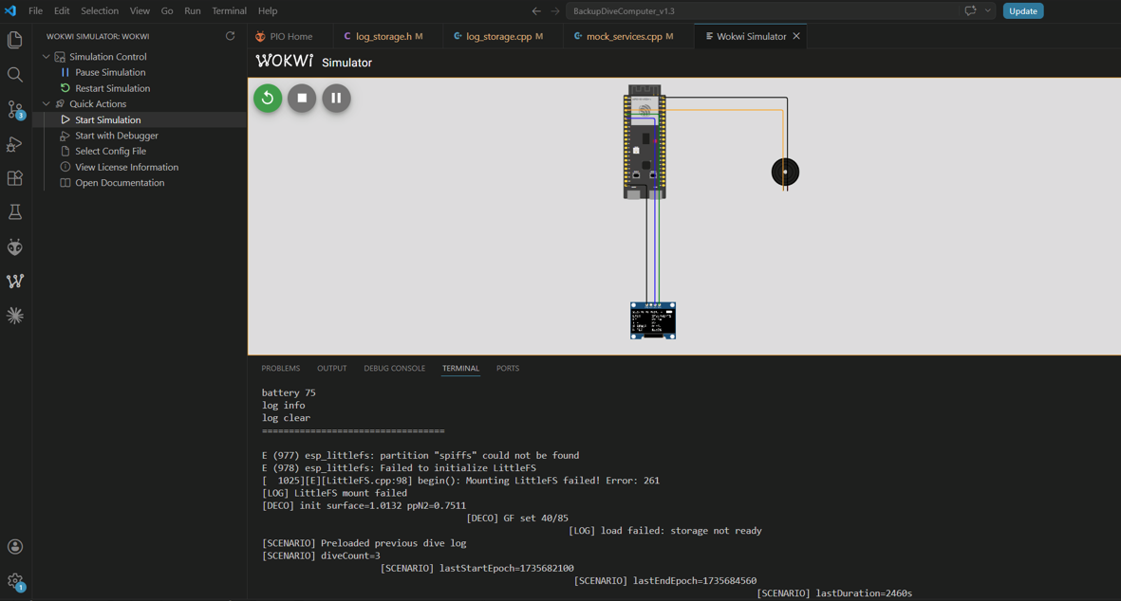The image size is (1121, 601).
Task: Click the OLED display component
Action: point(653,320)
